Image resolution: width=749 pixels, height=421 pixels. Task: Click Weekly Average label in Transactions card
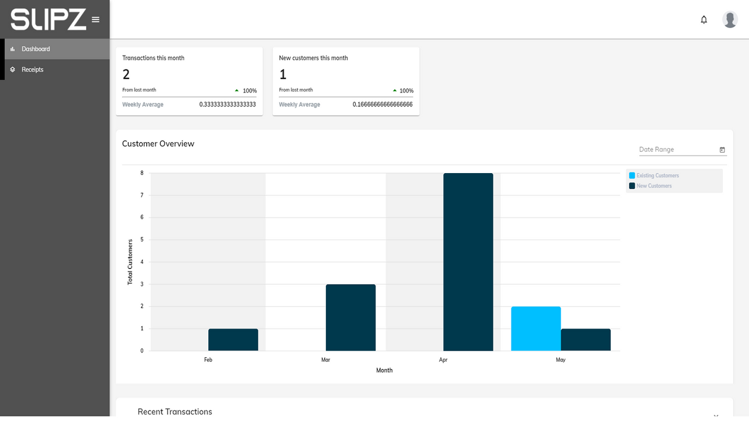pyautogui.click(x=143, y=105)
